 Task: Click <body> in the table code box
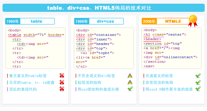14,30
